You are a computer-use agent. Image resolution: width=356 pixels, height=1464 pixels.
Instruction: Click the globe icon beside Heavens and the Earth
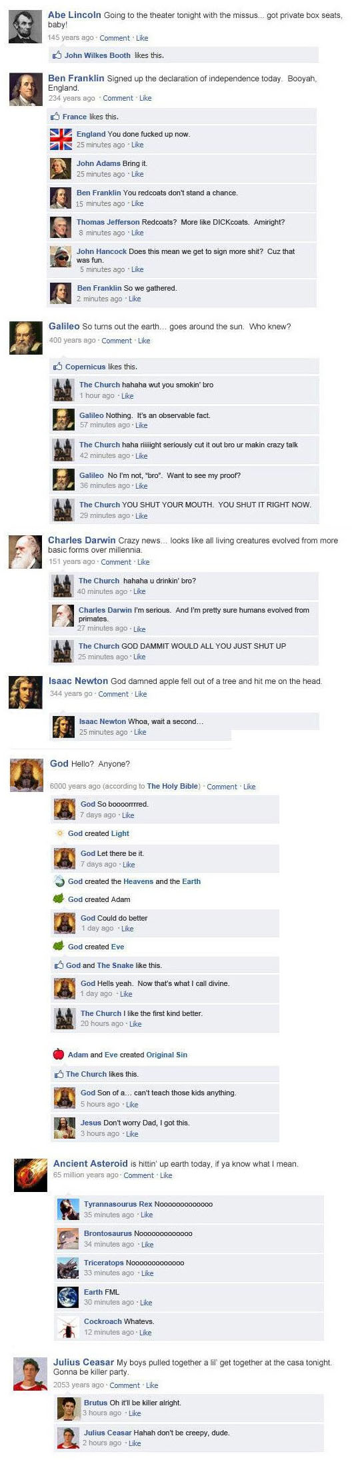[x=59, y=881]
